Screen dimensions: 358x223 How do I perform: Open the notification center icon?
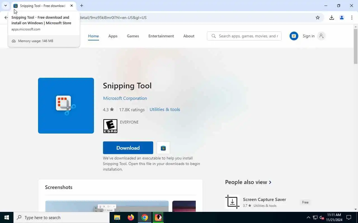tap(349, 217)
